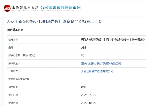Select the bond name value in table
153x106 pixels.
coord(113,40)
